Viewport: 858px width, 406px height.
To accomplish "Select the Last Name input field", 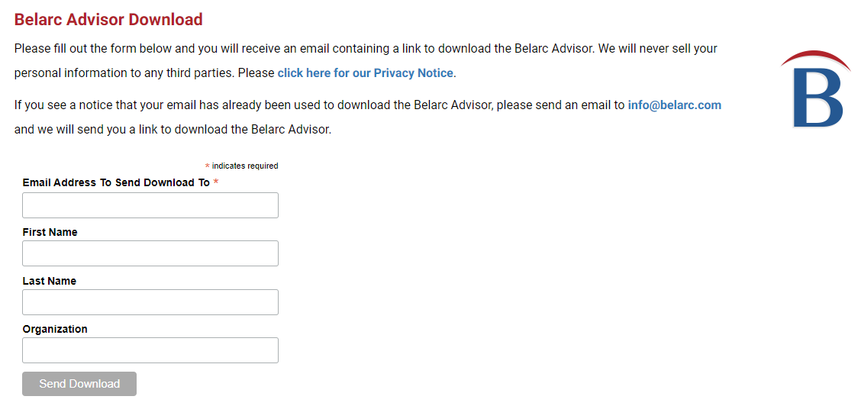I will point(150,302).
